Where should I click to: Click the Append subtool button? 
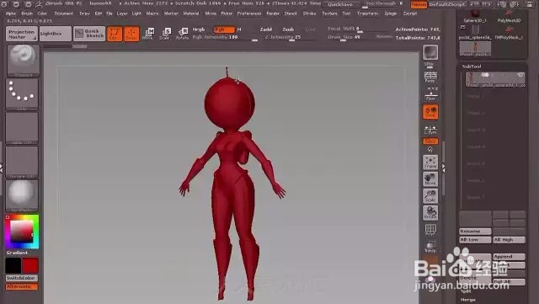[509, 257]
